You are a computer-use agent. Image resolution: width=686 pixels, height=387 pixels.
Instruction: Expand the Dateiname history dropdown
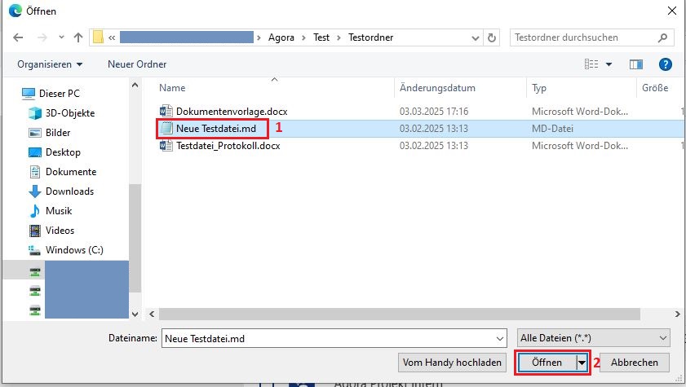[x=500, y=337]
